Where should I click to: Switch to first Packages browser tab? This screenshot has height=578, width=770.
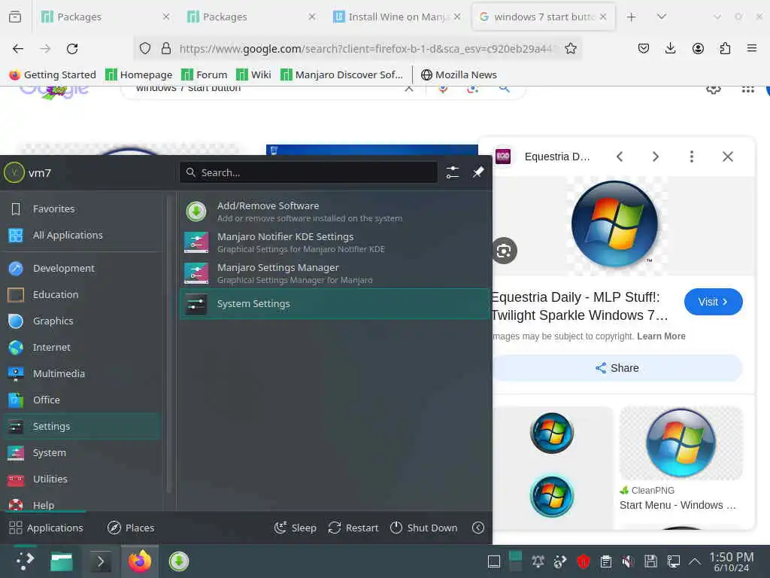click(x=105, y=17)
